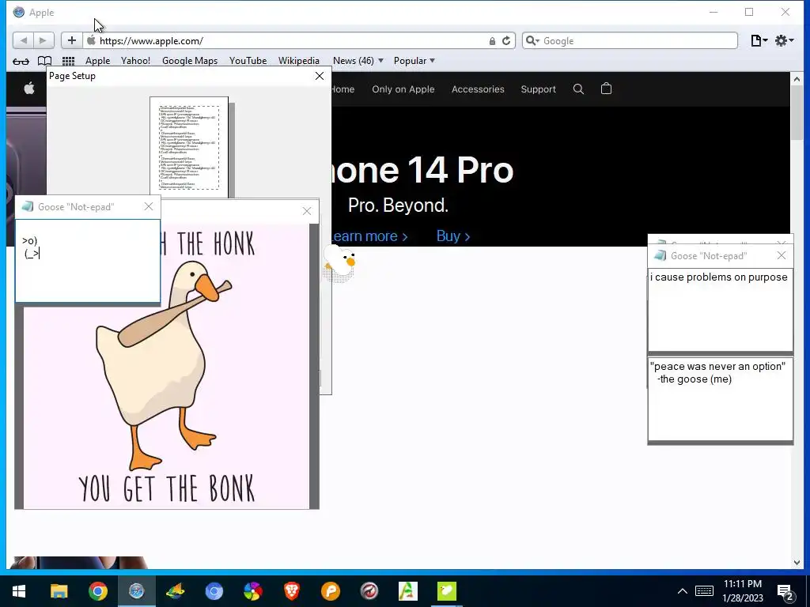Screen dimensions: 810x607
Task: Open the page menu icon in Safari toolbar
Action: point(759,41)
